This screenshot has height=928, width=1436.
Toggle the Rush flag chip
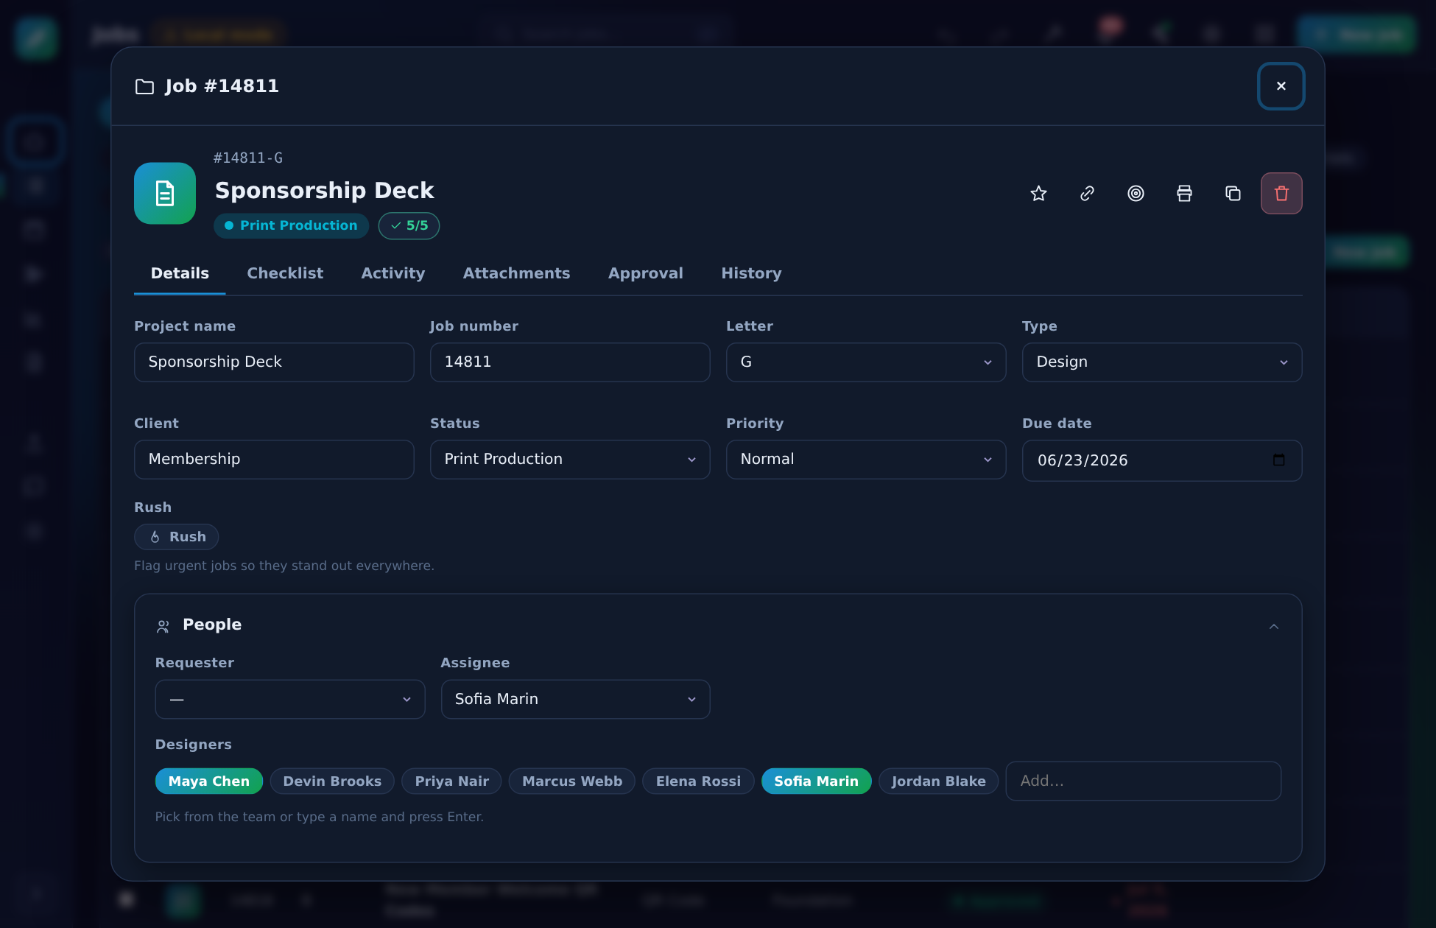point(177,537)
